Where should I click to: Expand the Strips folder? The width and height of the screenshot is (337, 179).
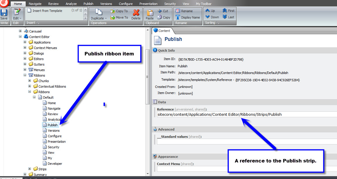point(30,169)
